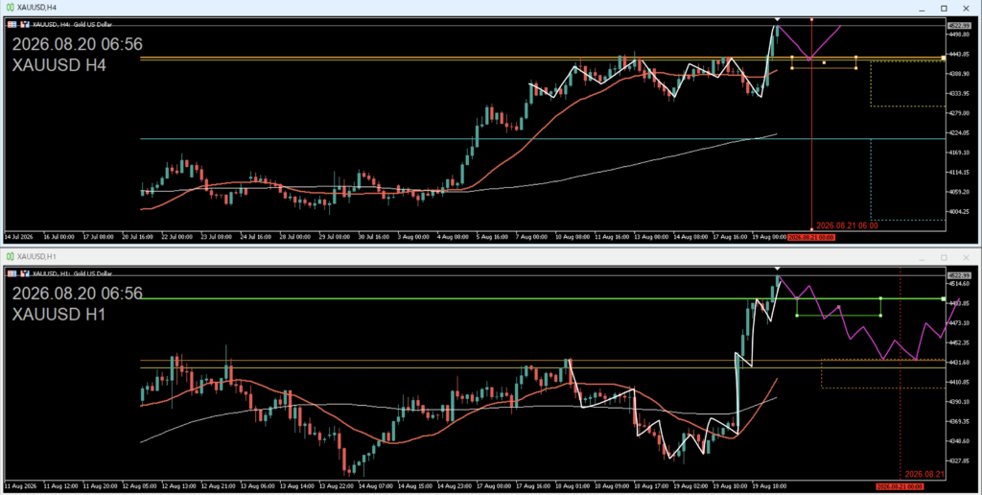
Task: Click the depth-of-market icon on H1 chart
Action: (x=25, y=273)
